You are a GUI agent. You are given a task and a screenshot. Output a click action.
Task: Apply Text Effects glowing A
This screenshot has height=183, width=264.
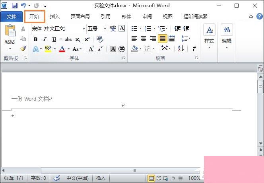(36, 49)
